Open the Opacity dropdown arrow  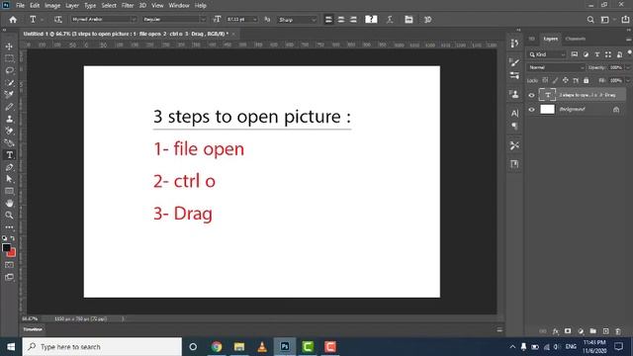627,68
